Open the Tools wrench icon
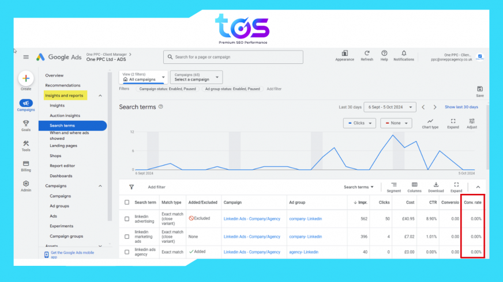Image resolution: width=503 pixels, height=282 pixels. coord(26,143)
